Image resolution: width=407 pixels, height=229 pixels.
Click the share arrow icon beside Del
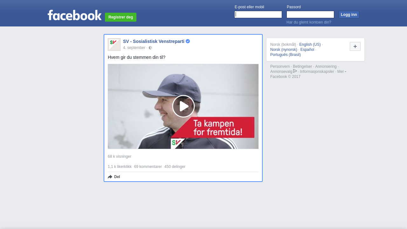[110, 177]
